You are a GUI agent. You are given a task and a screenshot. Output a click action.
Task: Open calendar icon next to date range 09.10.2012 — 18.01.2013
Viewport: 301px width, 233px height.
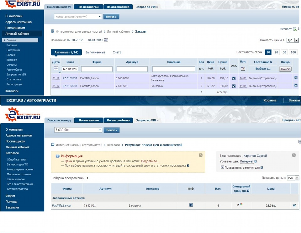(106, 40)
